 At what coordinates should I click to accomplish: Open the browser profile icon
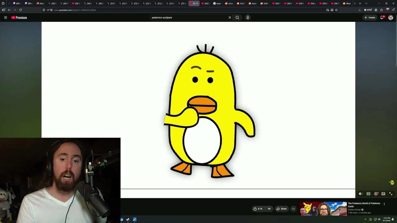pyautogui.click(x=376, y=10)
